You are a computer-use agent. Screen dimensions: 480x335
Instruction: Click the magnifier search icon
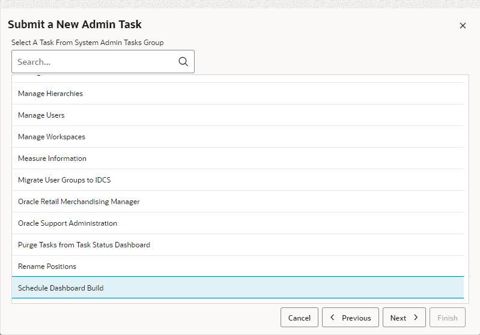pos(183,61)
